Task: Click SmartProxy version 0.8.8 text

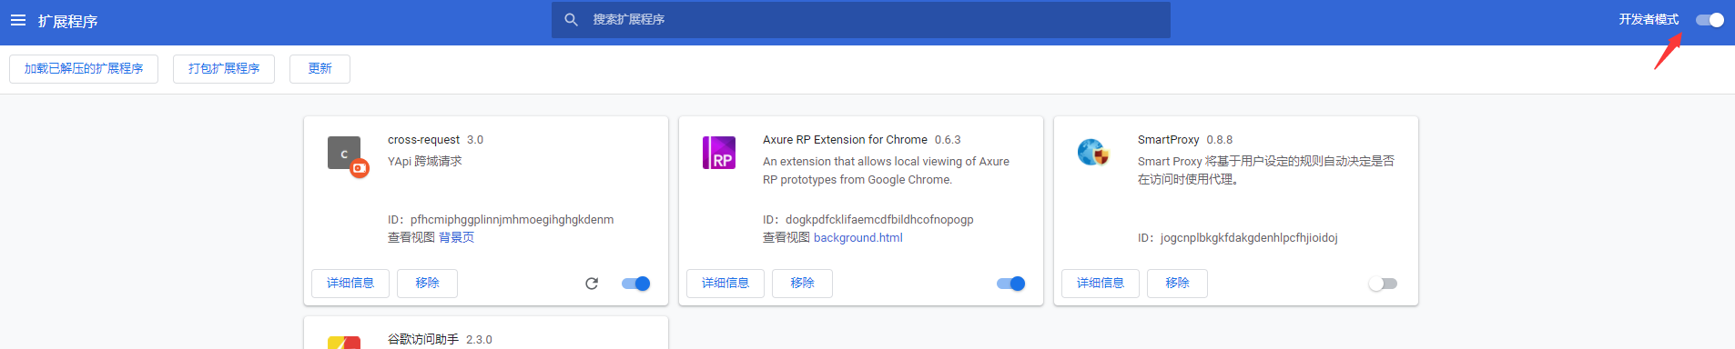Action: [x=1220, y=139]
